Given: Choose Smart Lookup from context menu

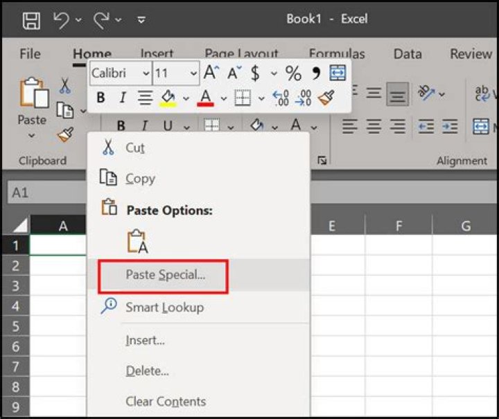Looking at the screenshot, I should (x=199, y=307).
